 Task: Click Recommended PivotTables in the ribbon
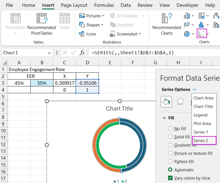pyautogui.click(x=42, y=24)
